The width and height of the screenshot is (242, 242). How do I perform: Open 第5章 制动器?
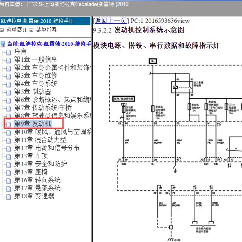point(32,92)
